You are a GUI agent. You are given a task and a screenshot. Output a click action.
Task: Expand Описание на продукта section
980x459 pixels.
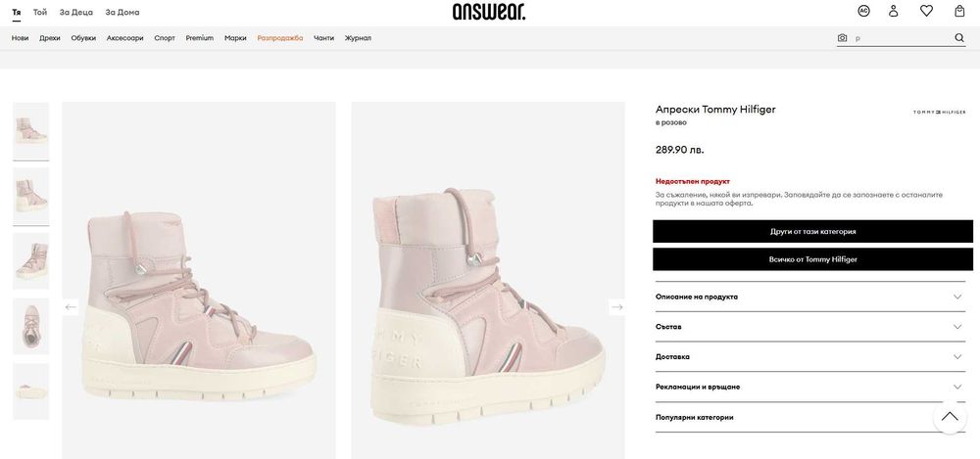pyautogui.click(x=810, y=297)
